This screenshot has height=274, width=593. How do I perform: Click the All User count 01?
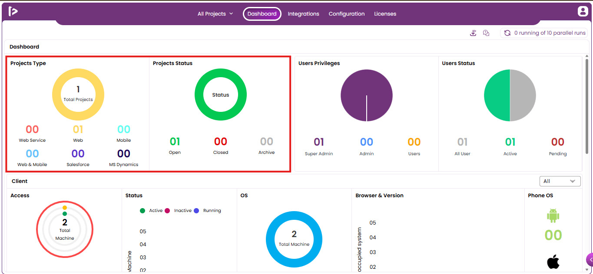point(463,142)
